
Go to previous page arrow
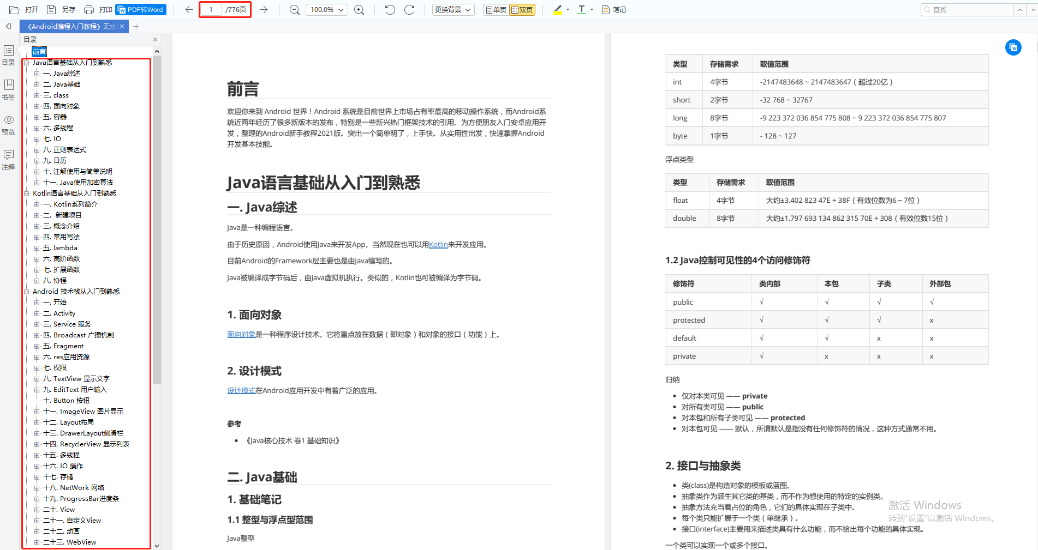coord(189,10)
